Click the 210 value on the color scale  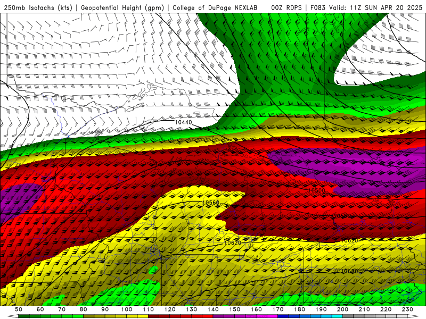(x=364, y=309)
